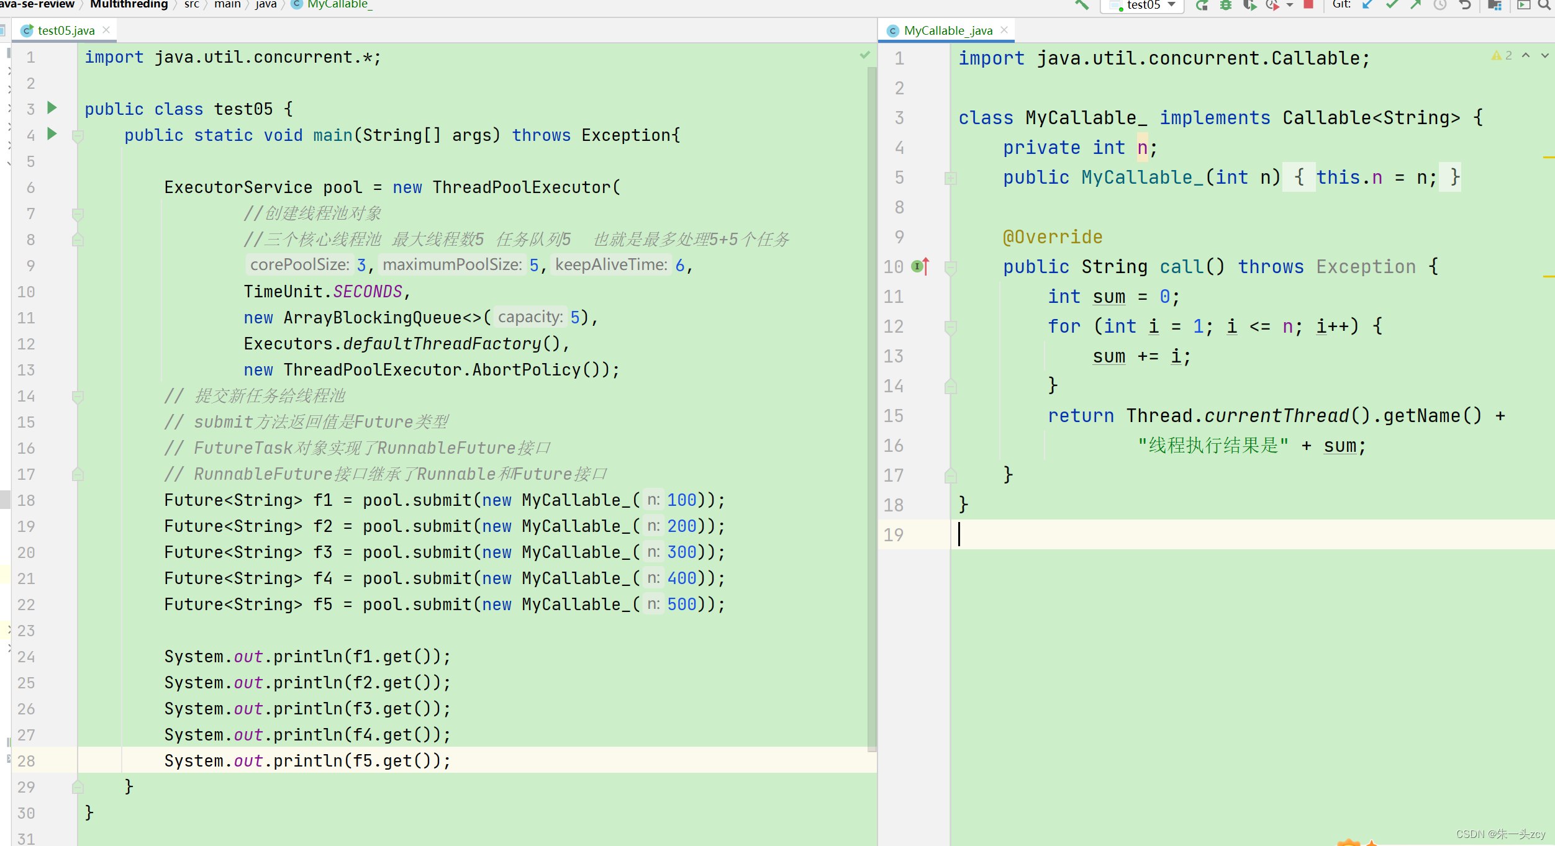Click the value 500 in f5 submit line
The width and height of the screenshot is (1555, 846).
(x=682, y=604)
